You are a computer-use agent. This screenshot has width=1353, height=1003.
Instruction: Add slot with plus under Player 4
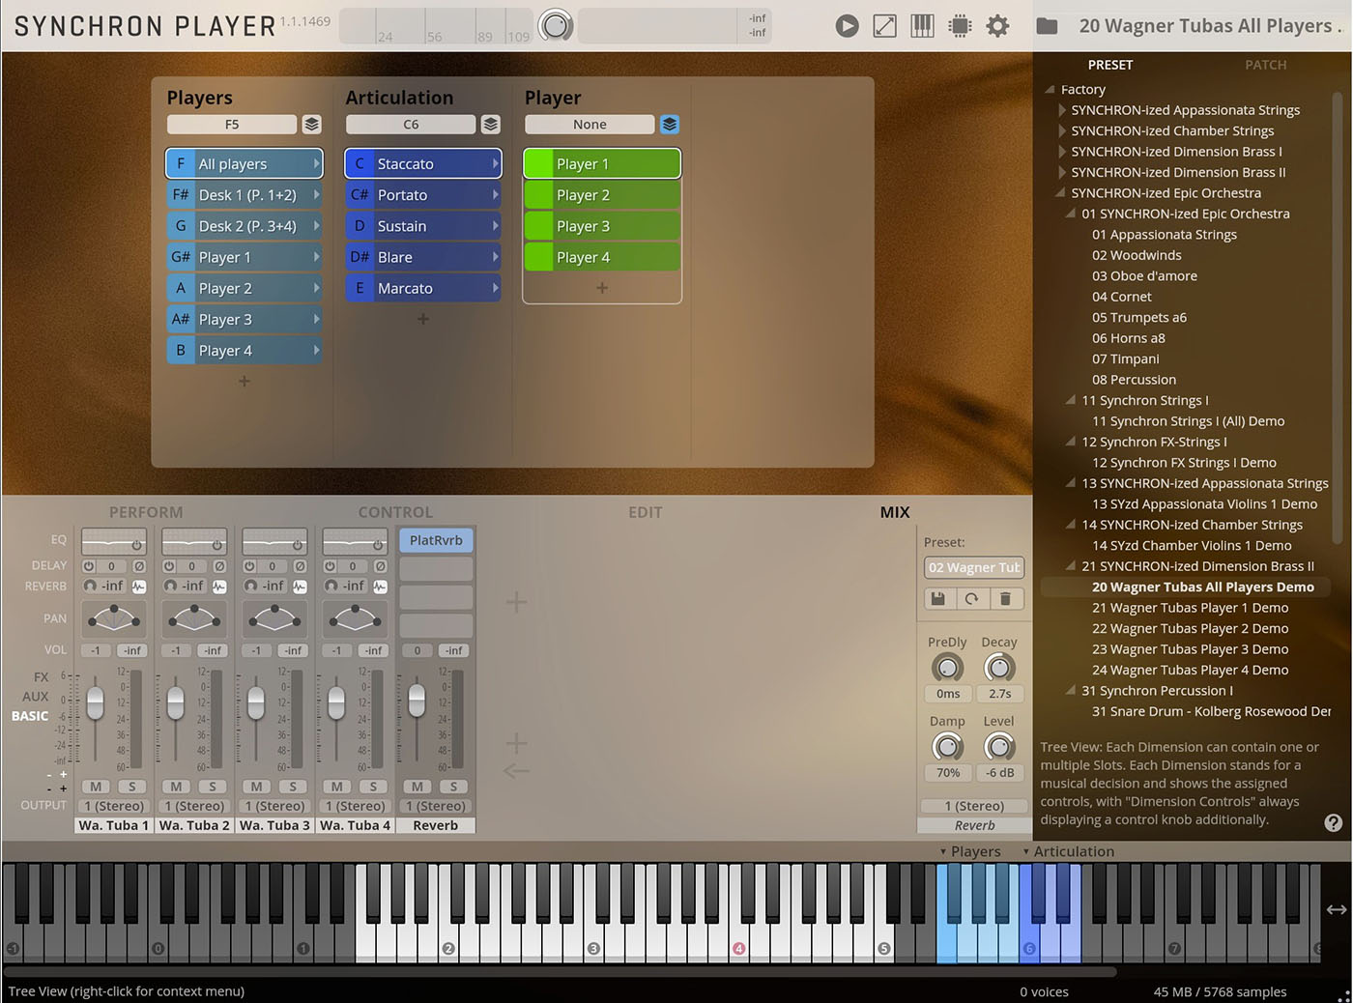point(602,288)
